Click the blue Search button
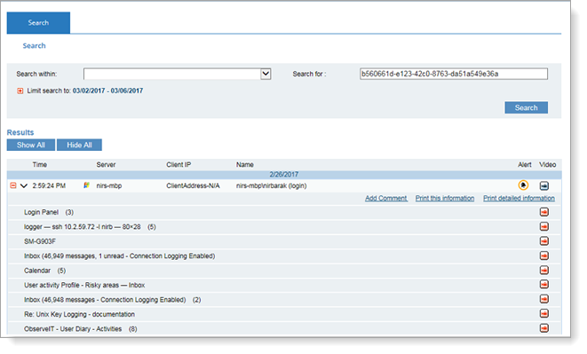Screen dimensions: 587x354 point(526,107)
